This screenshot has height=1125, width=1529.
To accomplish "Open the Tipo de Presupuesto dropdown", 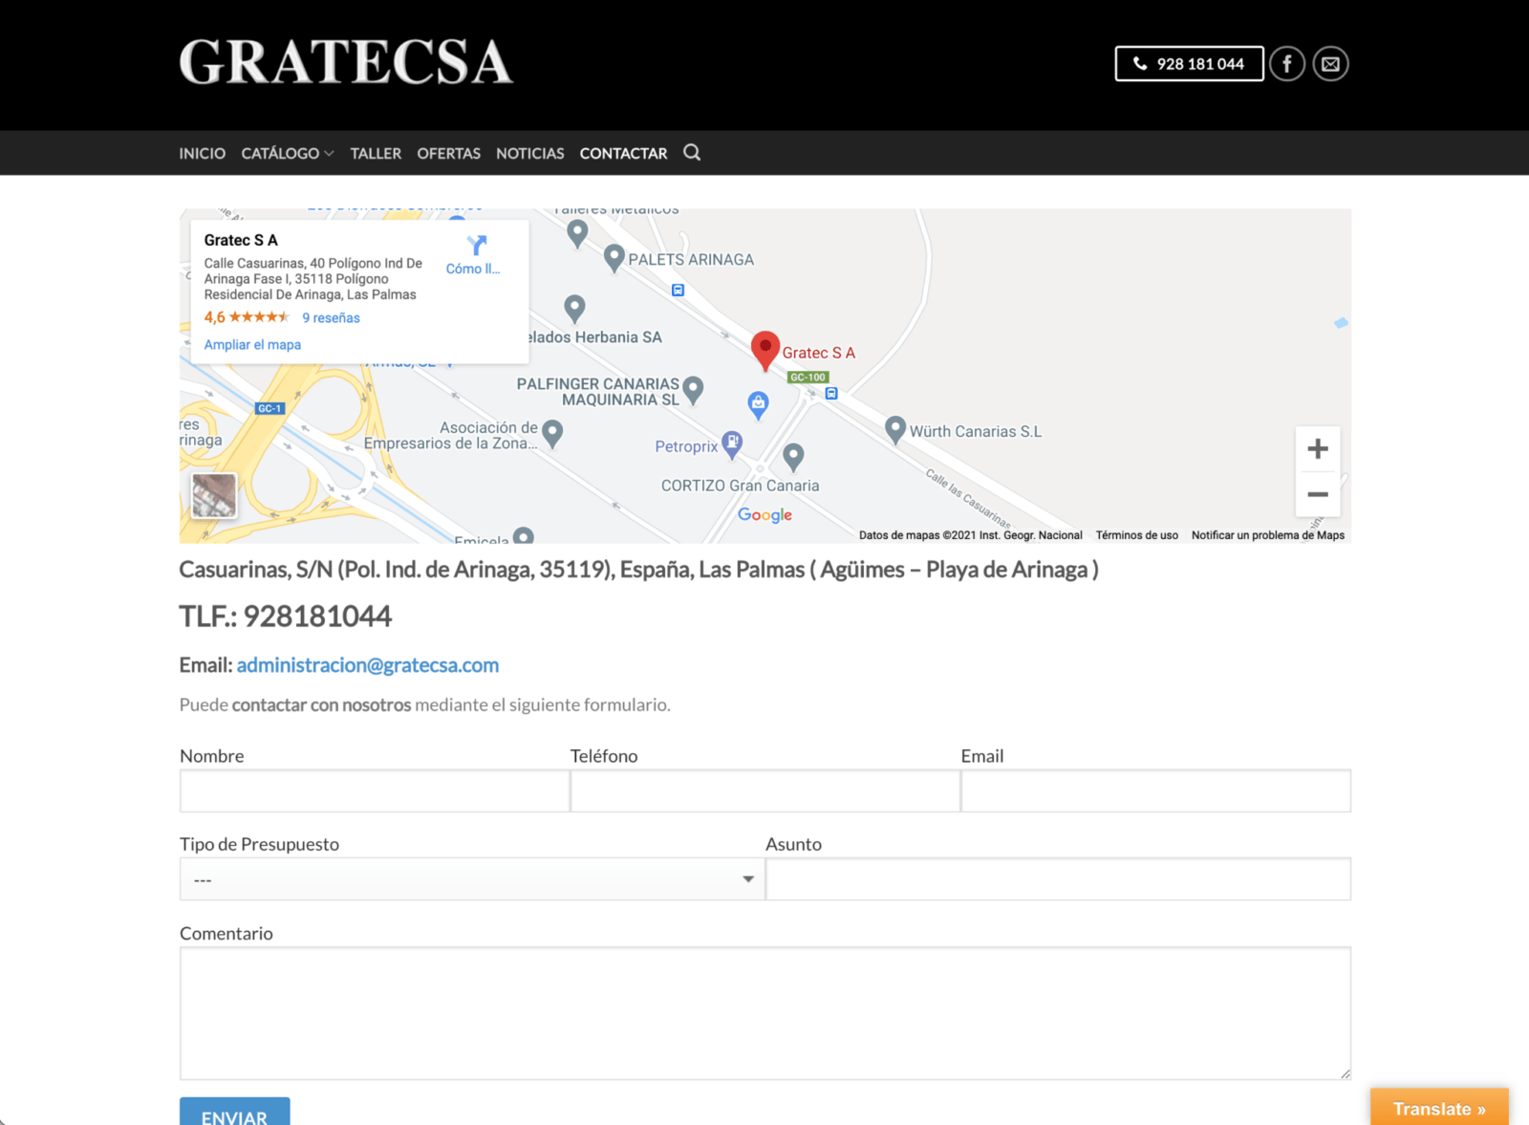I will (x=472, y=879).
